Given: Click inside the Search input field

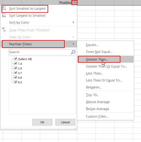Looking at the screenshot, I should point(40,52).
